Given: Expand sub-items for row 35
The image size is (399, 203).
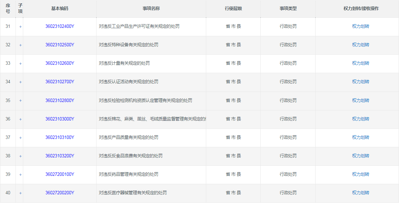Looking at the screenshot, I should pos(20,101).
